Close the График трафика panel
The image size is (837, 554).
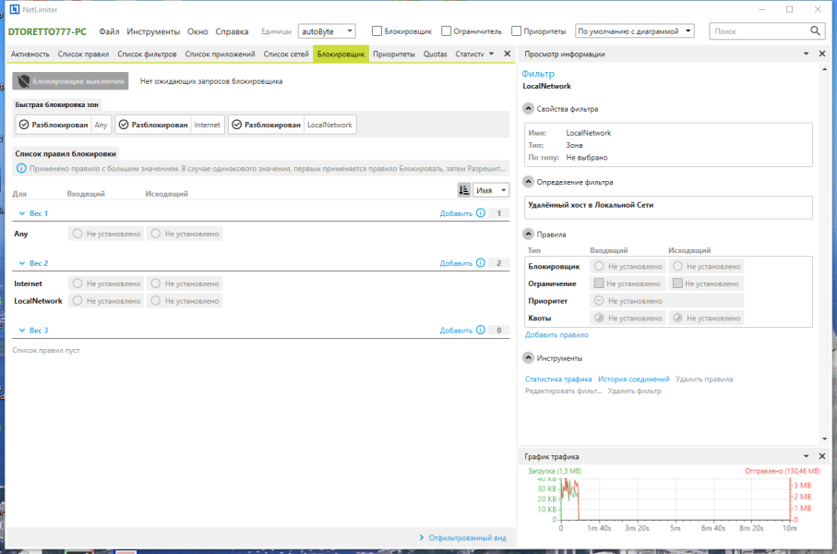point(822,456)
